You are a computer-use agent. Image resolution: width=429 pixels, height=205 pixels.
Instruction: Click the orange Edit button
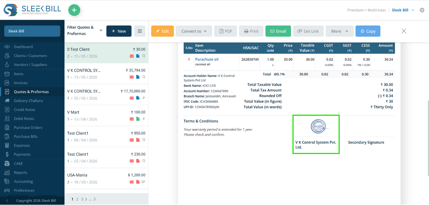click(162, 31)
